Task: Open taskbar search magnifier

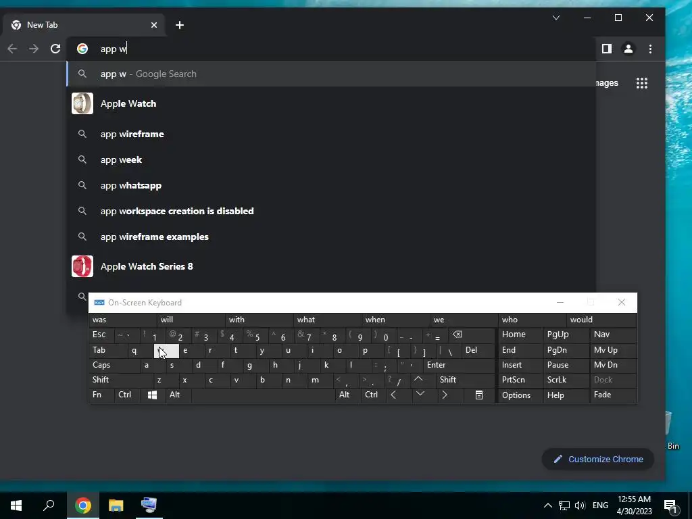Action: coord(49,505)
